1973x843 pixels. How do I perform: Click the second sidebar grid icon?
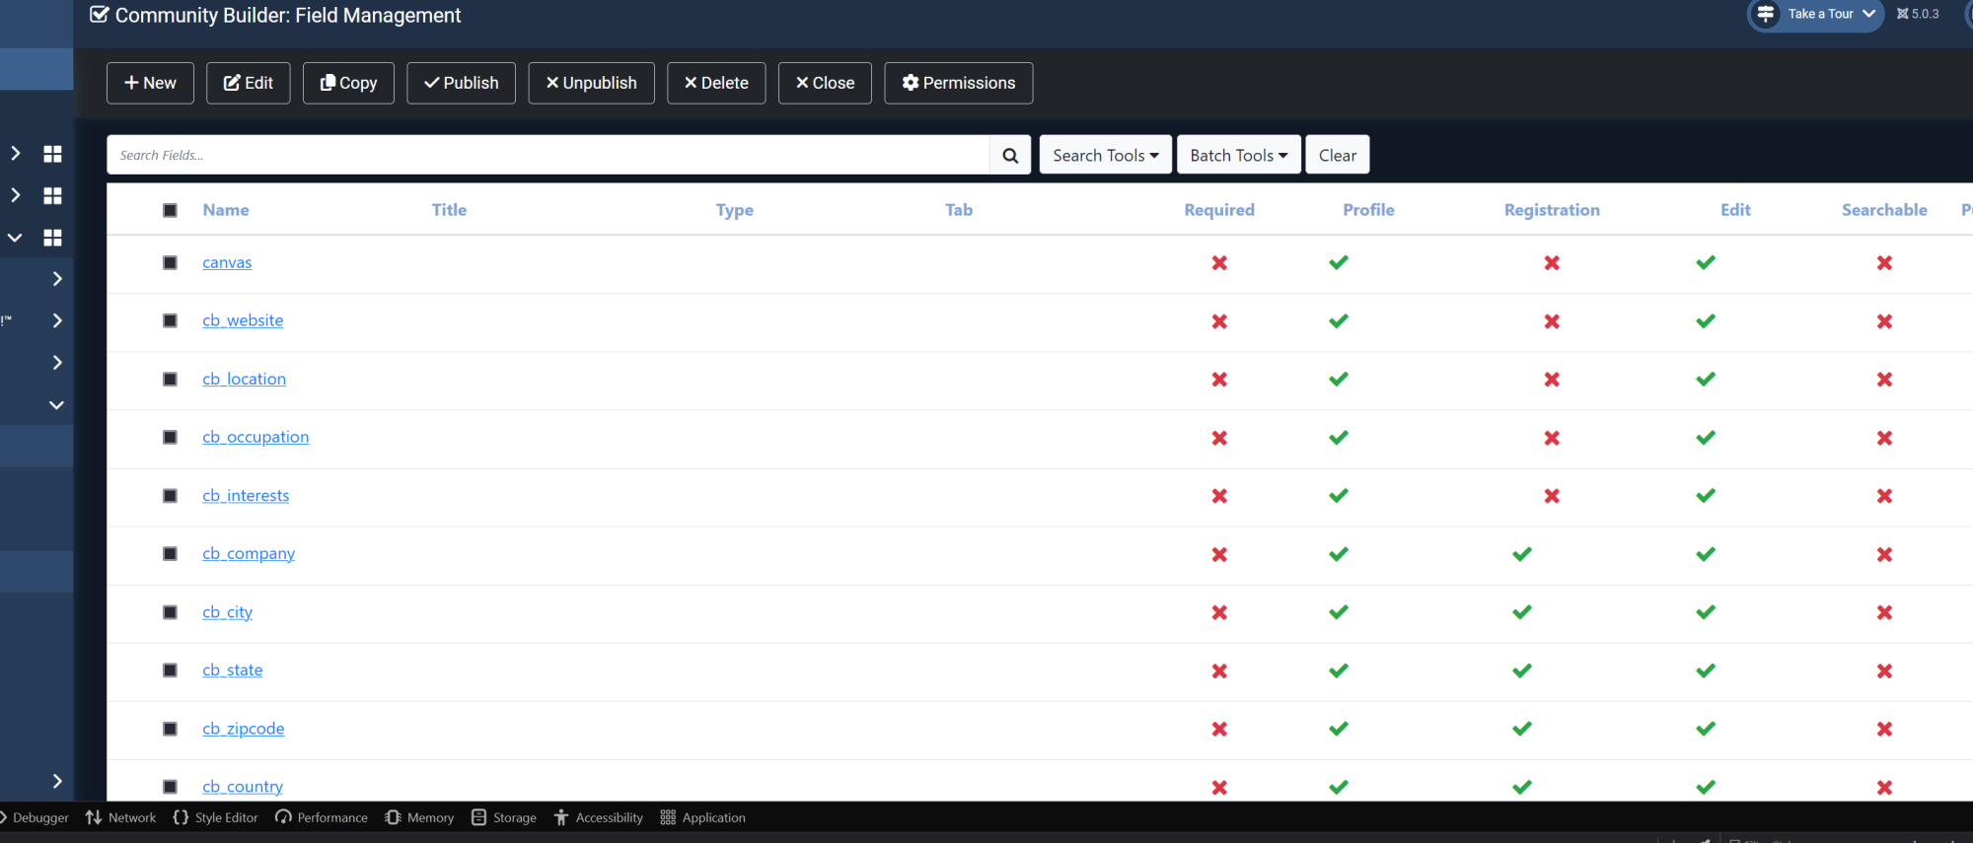point(52,196)
